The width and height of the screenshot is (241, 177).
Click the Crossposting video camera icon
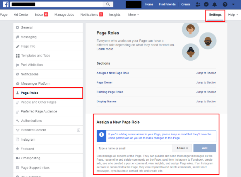[x=18, y=158]
